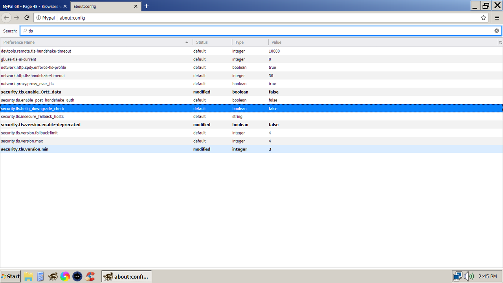Bookmark this page with the star icon
503x283 pixels.
[483, 18]
